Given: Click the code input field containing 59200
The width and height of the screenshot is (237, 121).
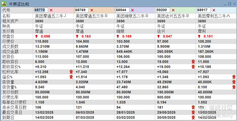Looking at the screenshot, I should pos(163,10).
